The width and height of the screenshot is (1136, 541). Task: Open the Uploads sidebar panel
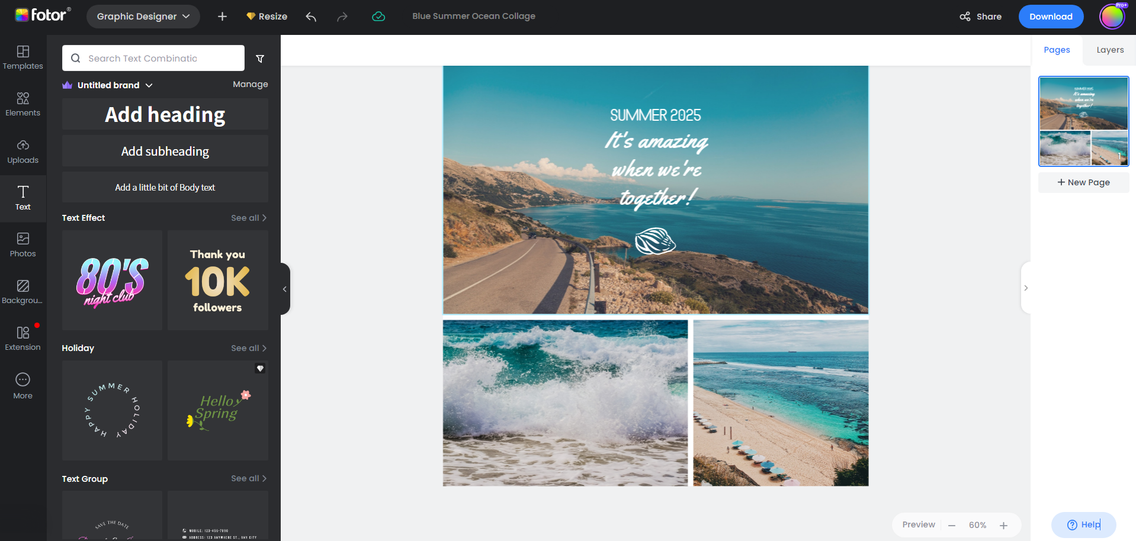[23, 152]
